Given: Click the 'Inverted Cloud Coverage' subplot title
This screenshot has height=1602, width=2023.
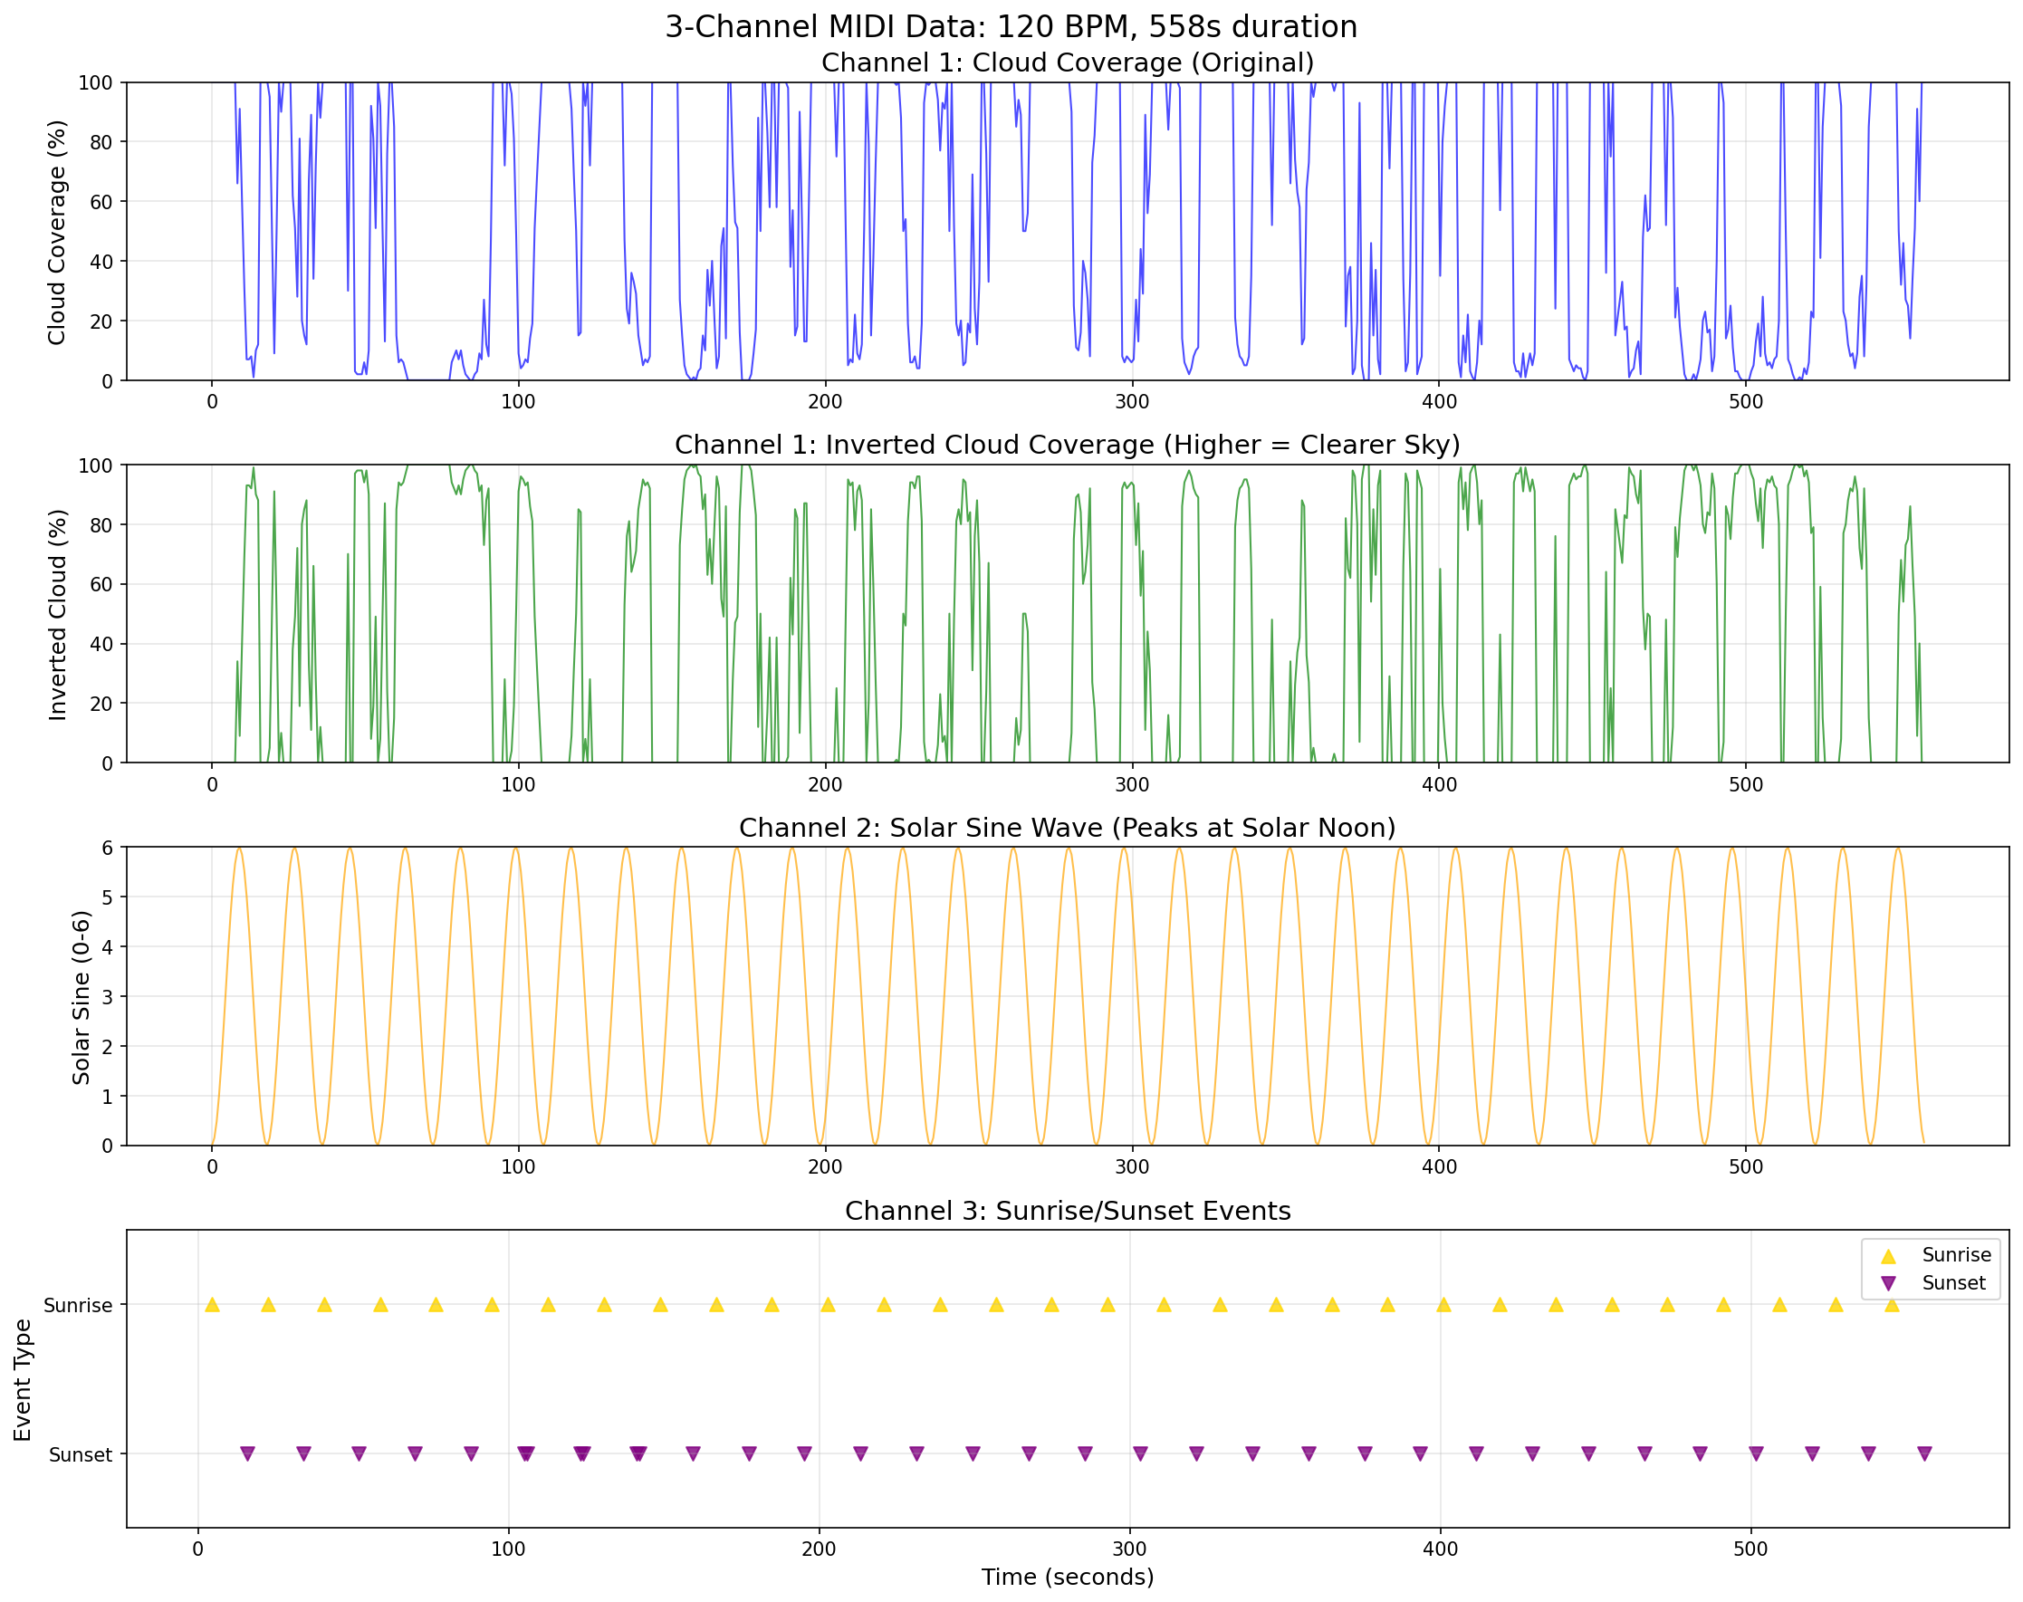Looking at the screenshot, I should (x=1068, y=445).
